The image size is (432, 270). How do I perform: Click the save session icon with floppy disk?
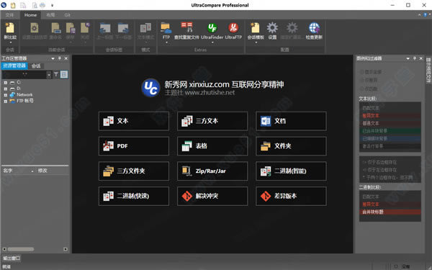(71, 28)
